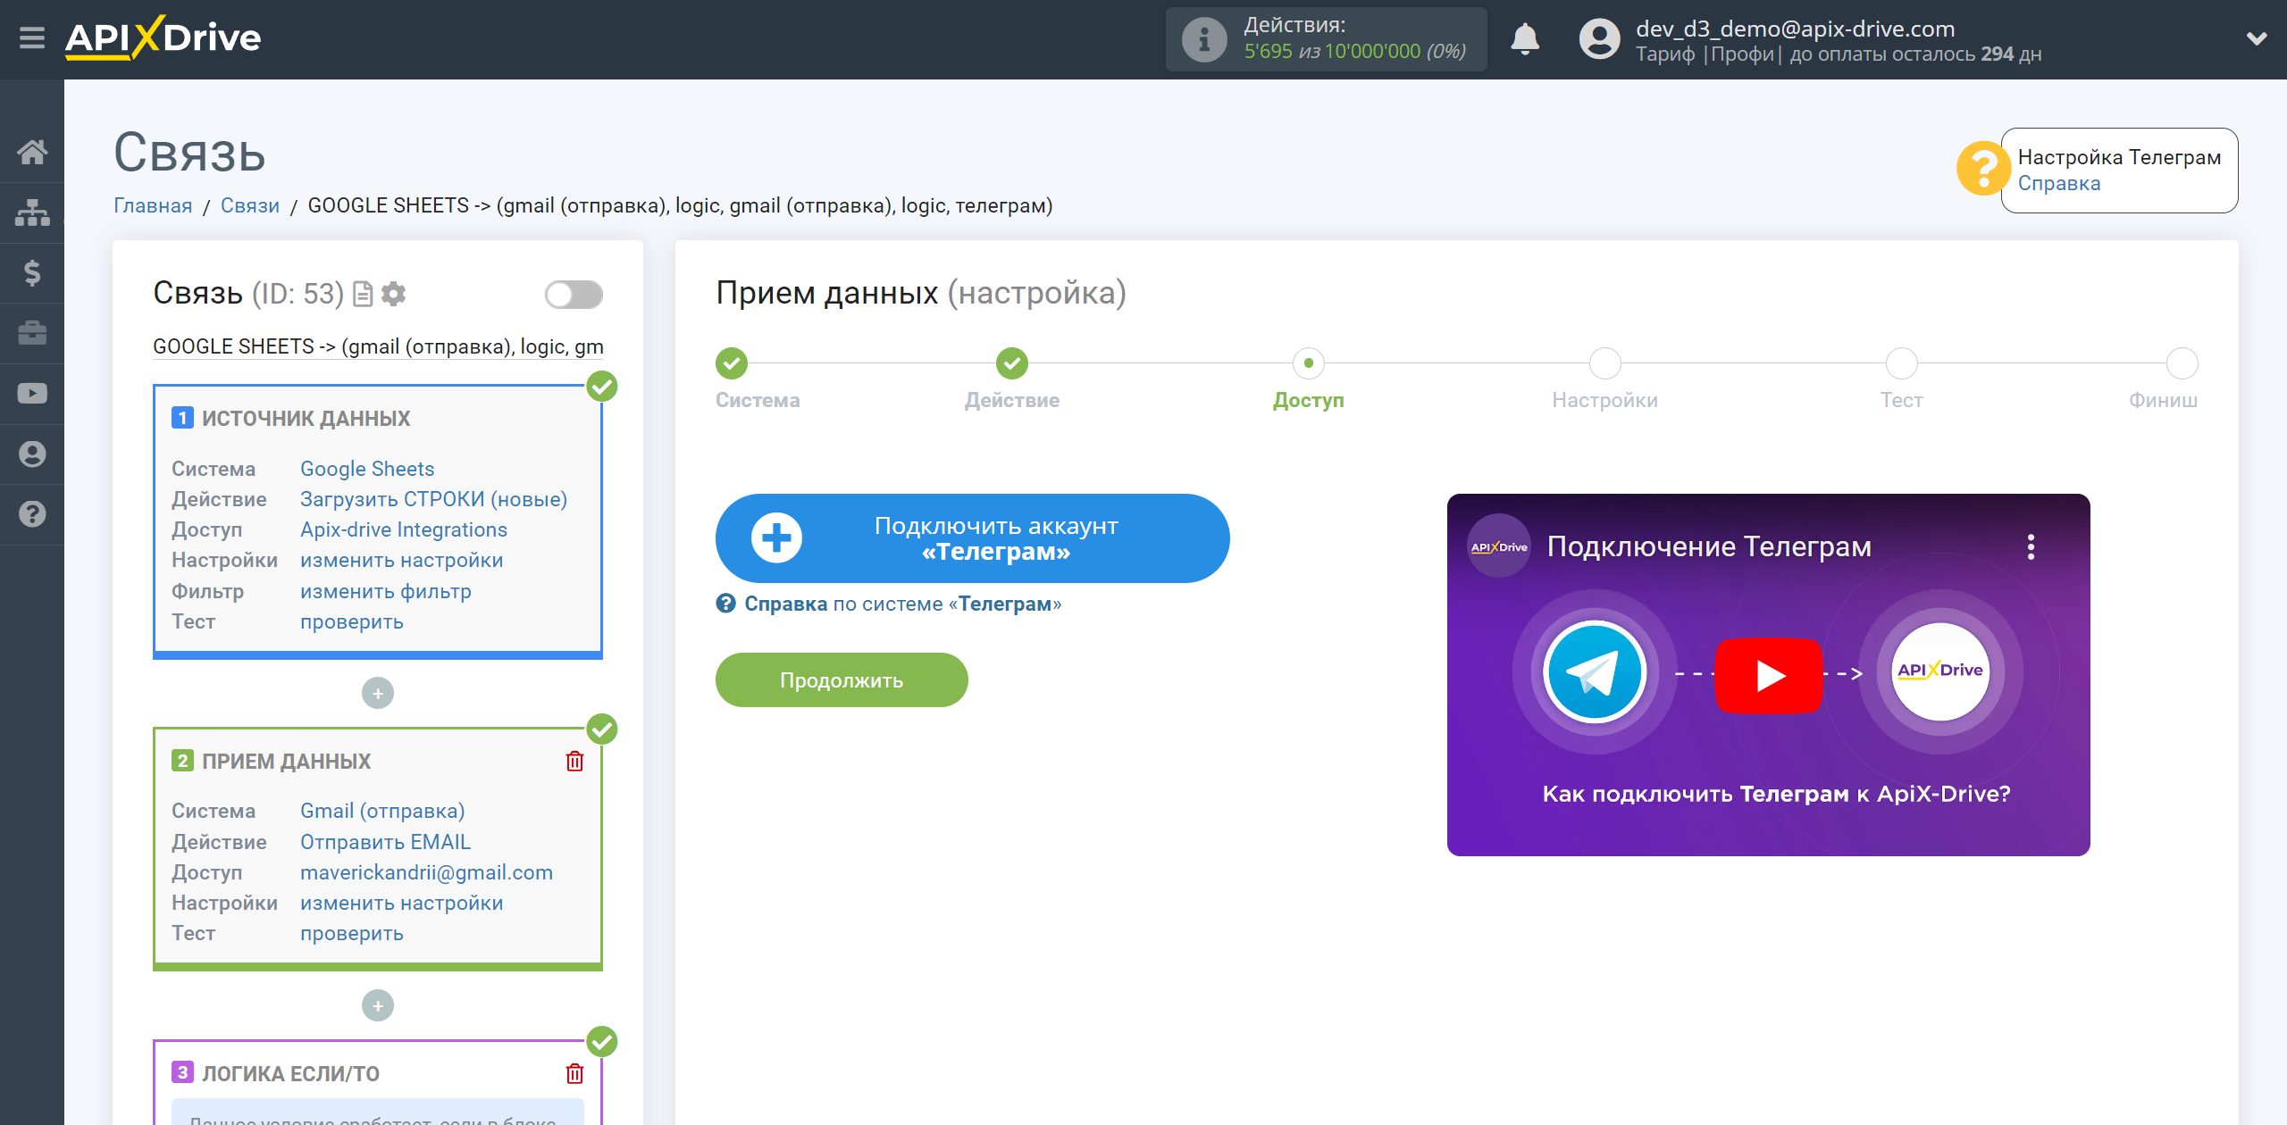Open the connection notes document icon
This screenshot has width=2287, height=1125.
[x=363, y=294]
